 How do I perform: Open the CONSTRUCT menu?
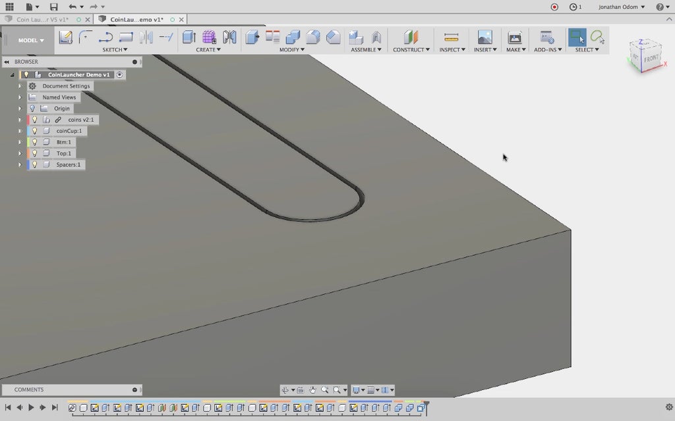[411, 50]
